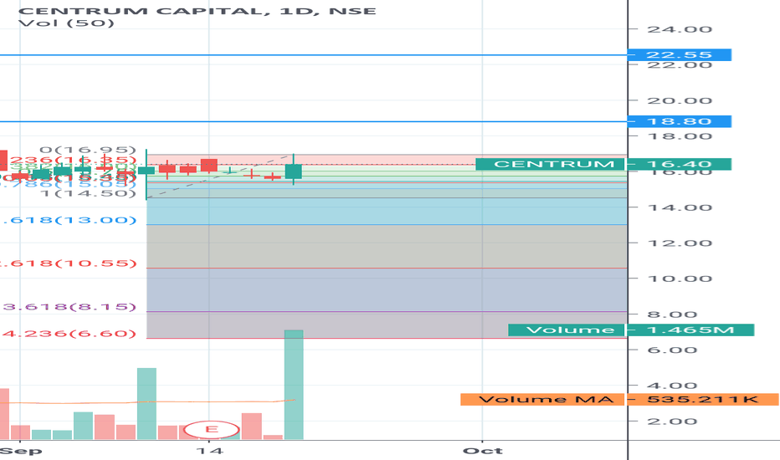This screenshot has height=460, width=780.
Task: Click the .618(13.00) Fibonacci label
Action: click(x=69, y=220)
